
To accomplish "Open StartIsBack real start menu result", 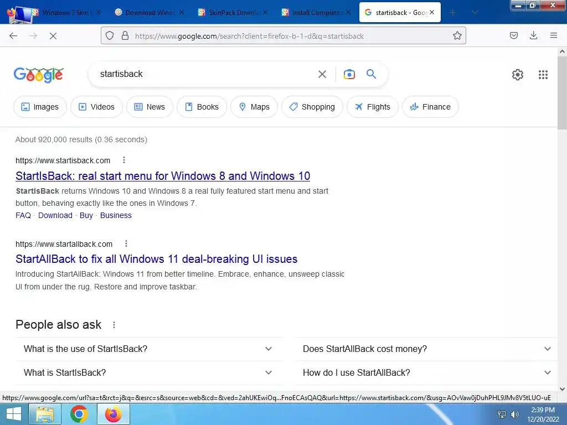I will tap(163, 176).
